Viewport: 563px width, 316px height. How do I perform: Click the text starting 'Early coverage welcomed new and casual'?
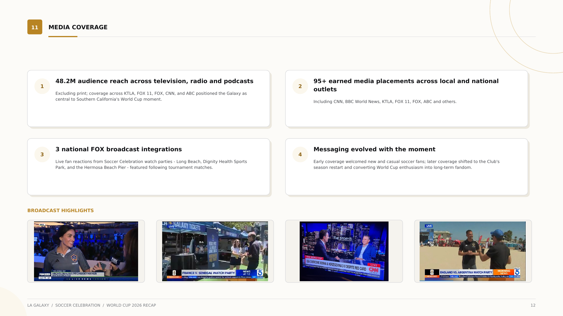point(406,164)
